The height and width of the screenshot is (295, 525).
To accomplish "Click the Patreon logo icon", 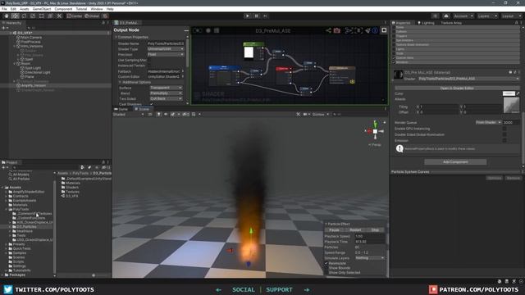I will click(x=433, y=289).
